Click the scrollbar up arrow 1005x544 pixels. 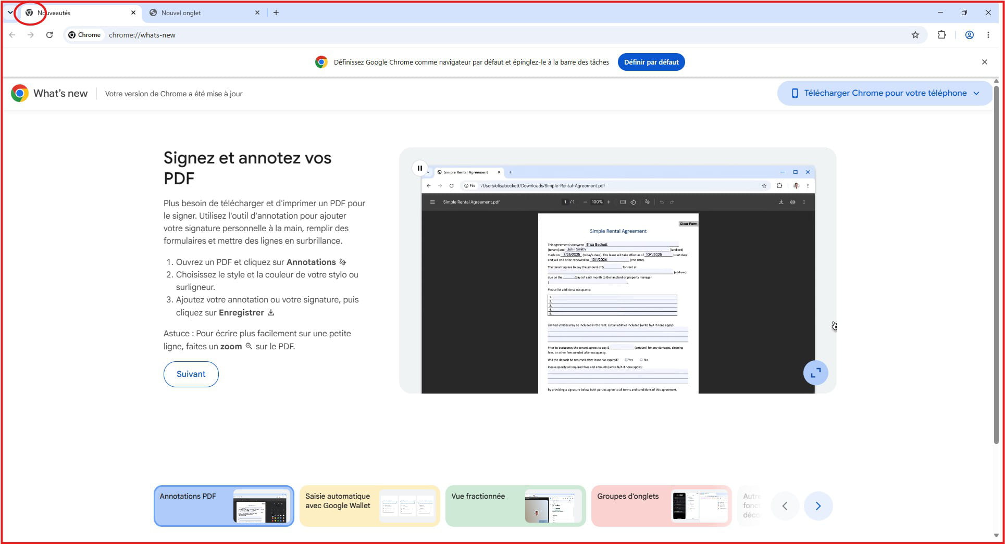(996, 81)
